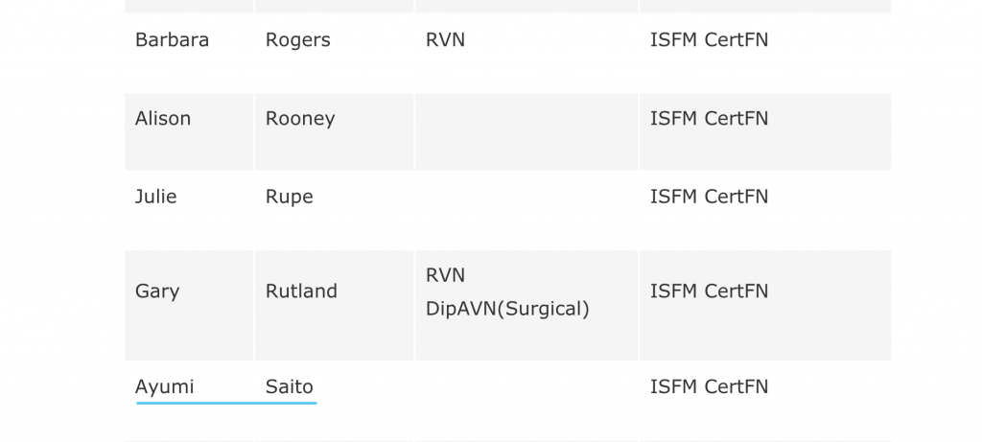This screenshot has width=982, height=442.
Task: Click ISFM CertFN in Gary Rutland's row
Action: pos(709,291)
